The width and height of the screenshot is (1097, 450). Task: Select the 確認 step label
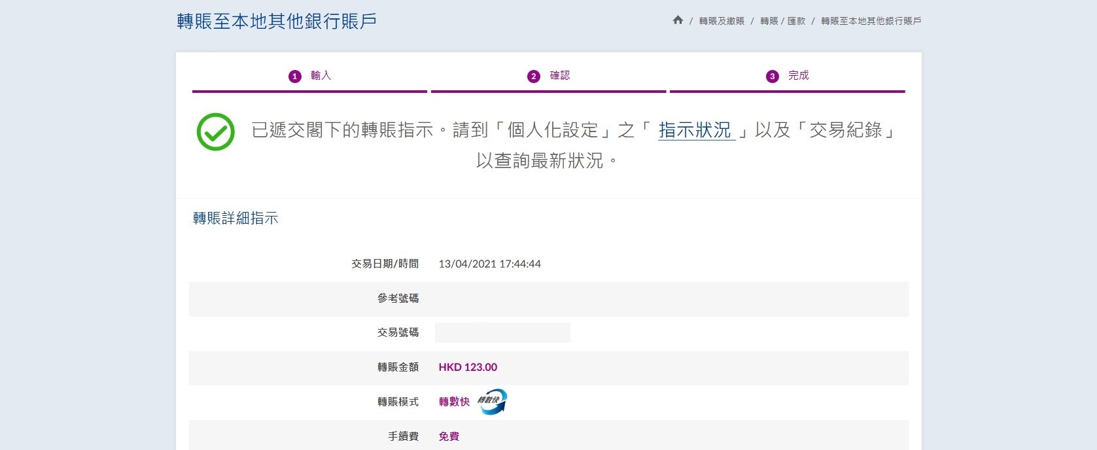[x=559, y=76]
